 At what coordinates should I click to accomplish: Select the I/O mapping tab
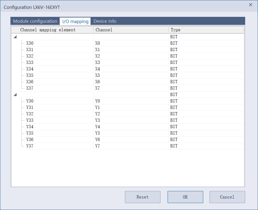75,21
